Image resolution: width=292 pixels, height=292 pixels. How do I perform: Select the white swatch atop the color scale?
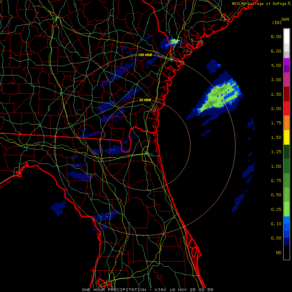tap(286, 36)
